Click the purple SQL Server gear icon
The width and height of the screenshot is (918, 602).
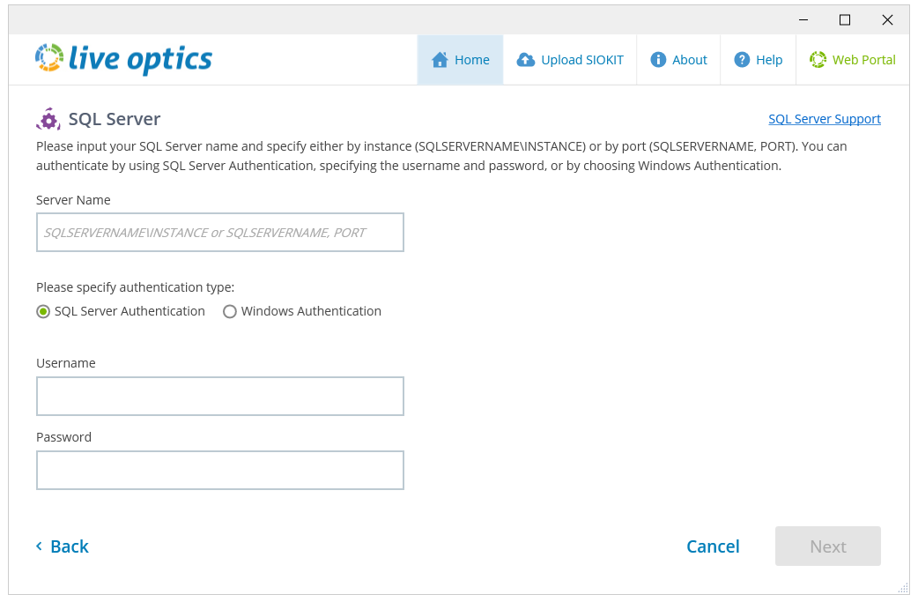(48, 119)
